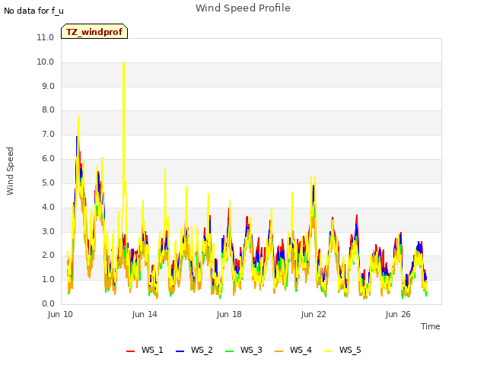The width and height of the screenshot is (487, 365).
Task: Click the TZ_windprof label tag
Action: tap(94, 31)
